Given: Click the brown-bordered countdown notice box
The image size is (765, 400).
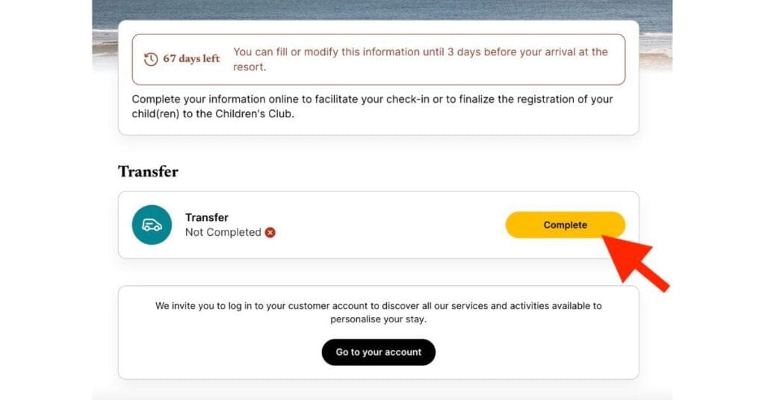Looking at the screenshot, I should pos(378,60).
